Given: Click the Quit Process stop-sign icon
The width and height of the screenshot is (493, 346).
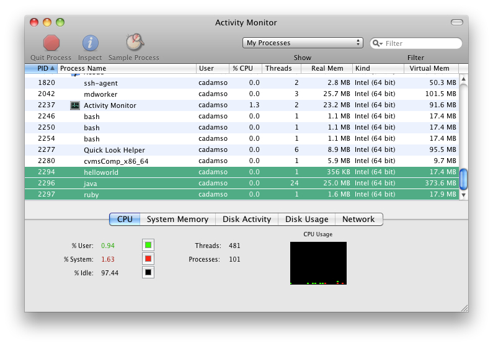Looking at the screenshot, I should (51, 43).
